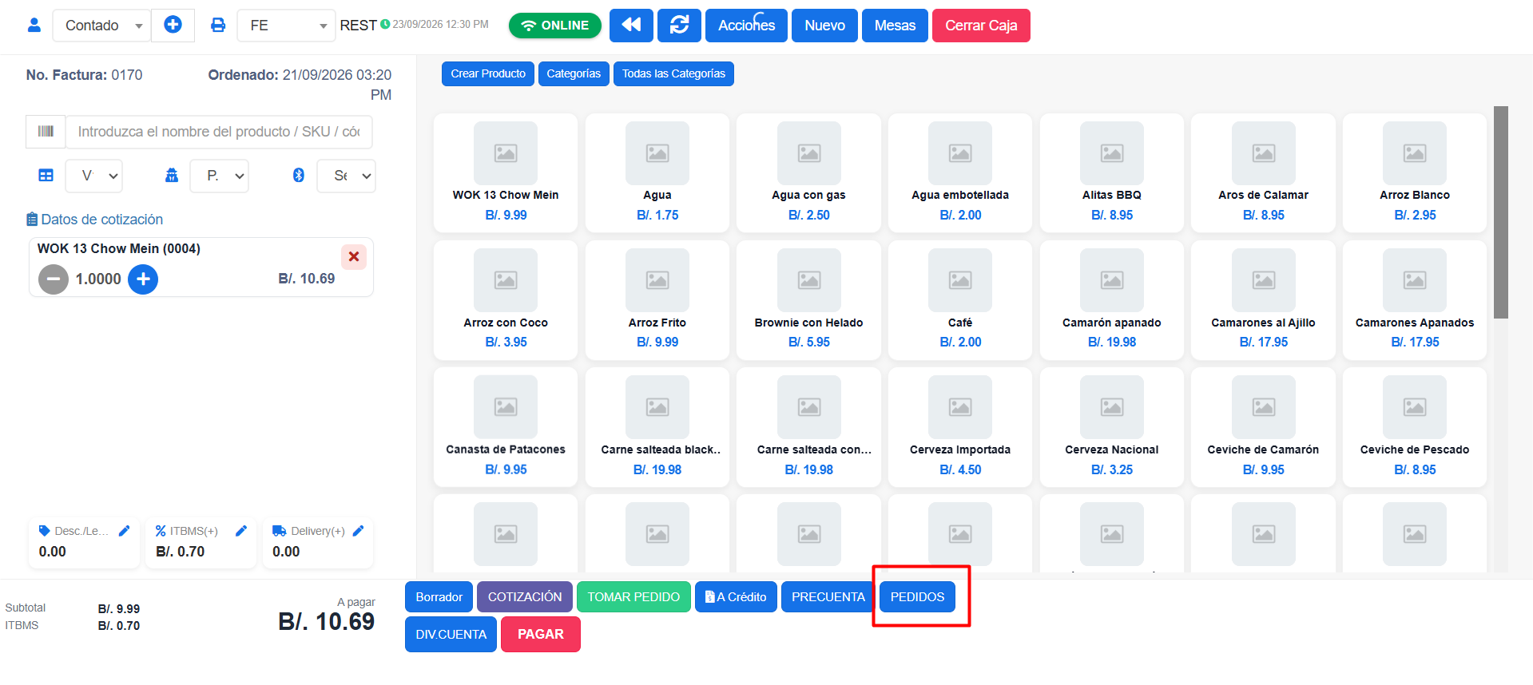Screen dimensions: 1533x685
Task: Click the Bluetooth icon
Action: 298,175
